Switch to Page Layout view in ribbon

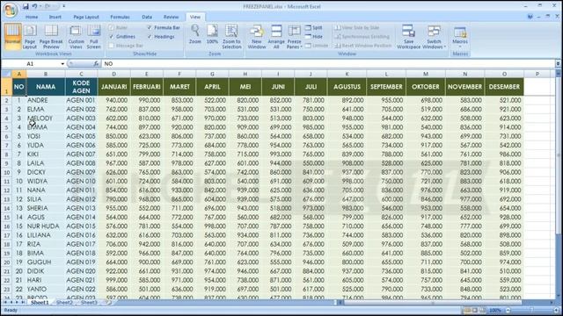point(30,36)
